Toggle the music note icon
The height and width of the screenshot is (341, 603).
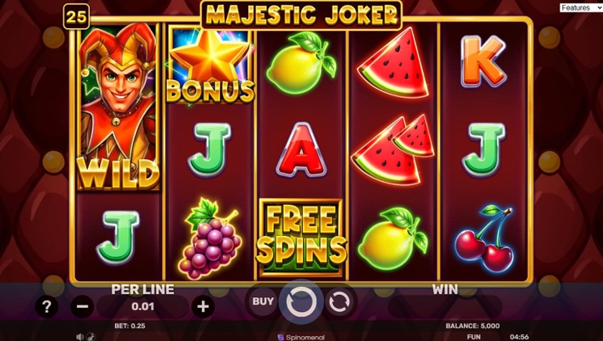point(91,337)
